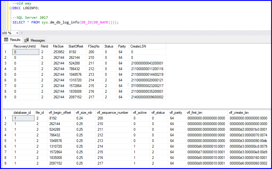Click vlf_create_lsn cell 000000d3:00000160:0001
This screenshot has height=169, width=272.
point(249,158)
